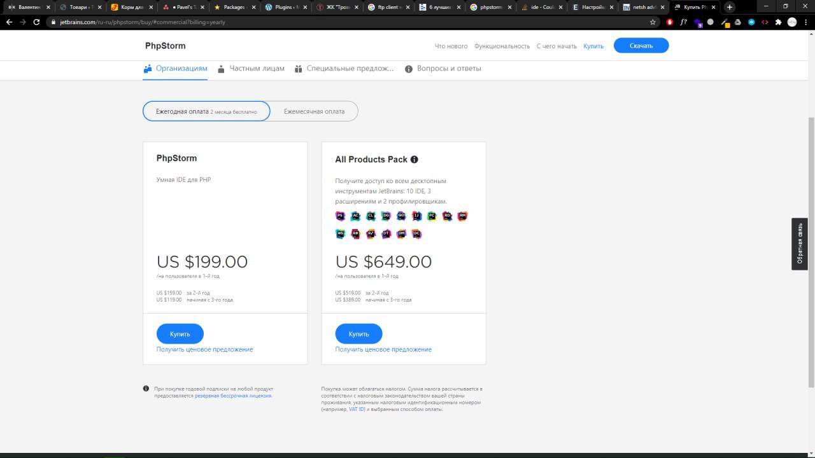Click the Купить link in header
This screenshot has height=458, width=815.
[x=593, y=46]
